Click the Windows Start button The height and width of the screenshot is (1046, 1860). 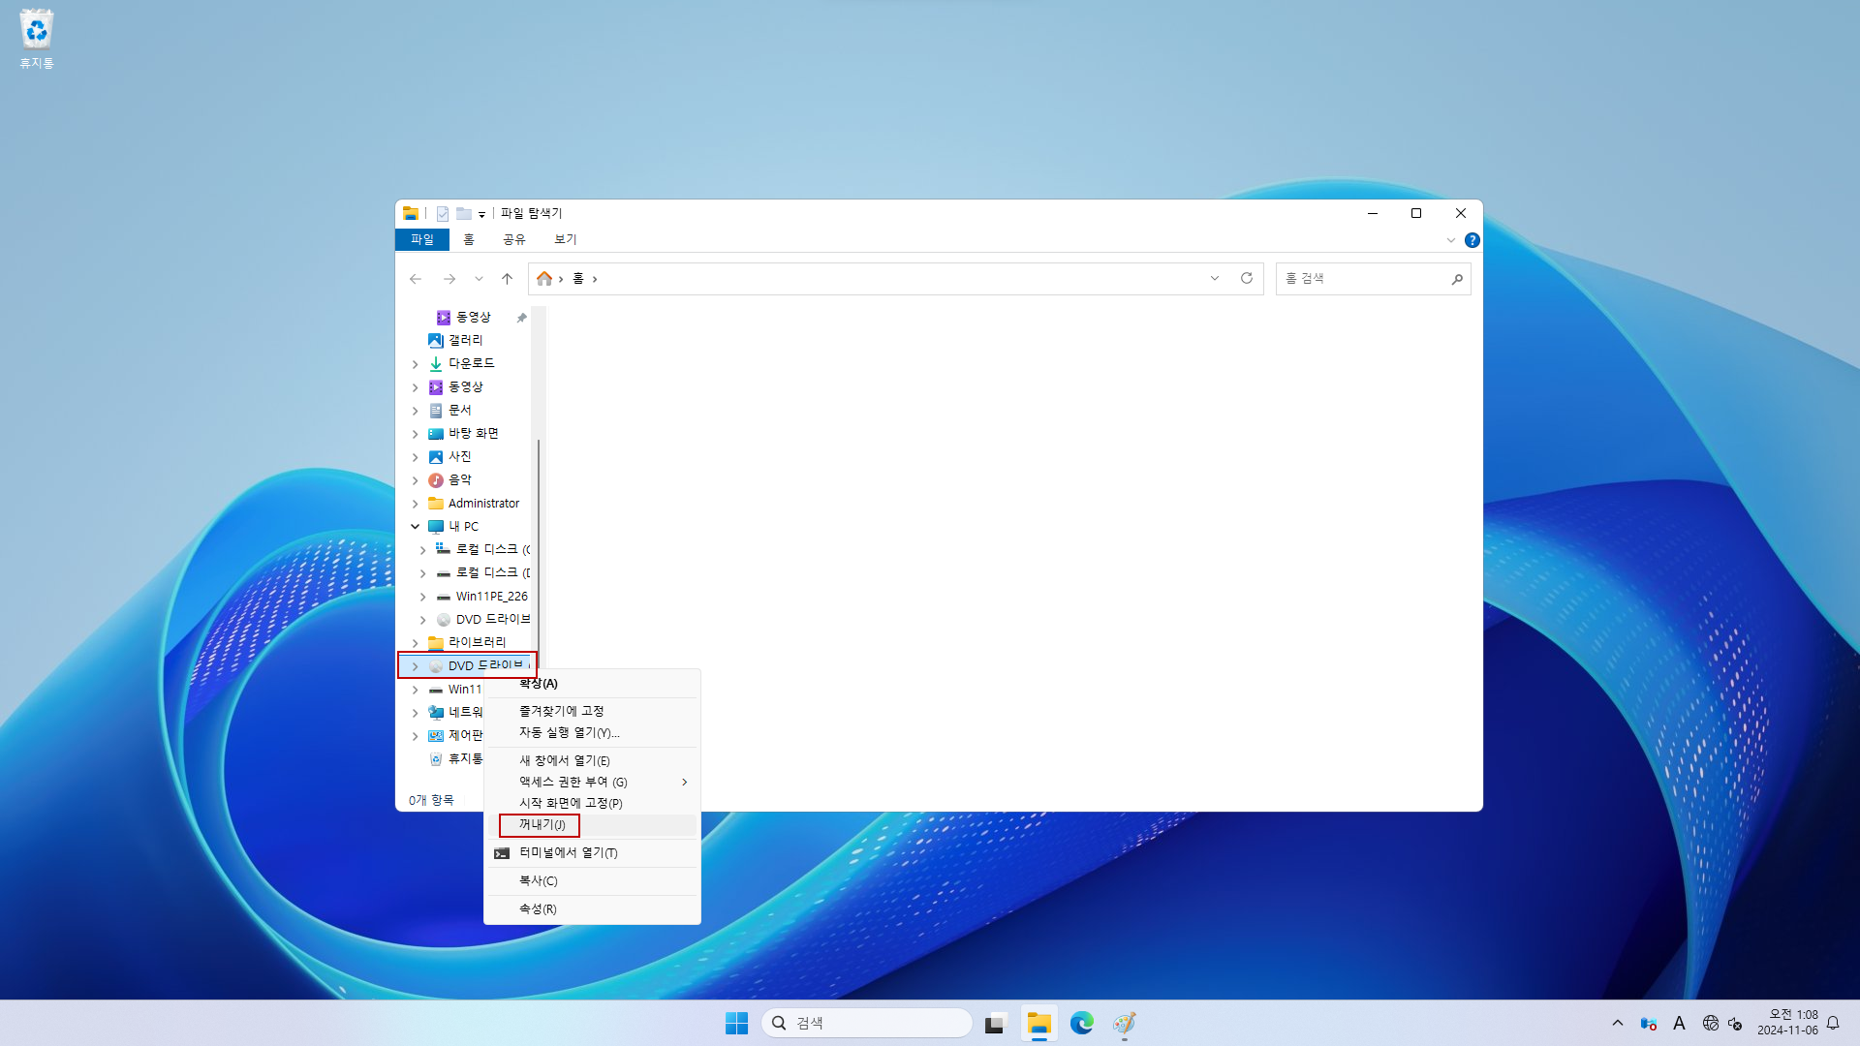coord(736,1023)
